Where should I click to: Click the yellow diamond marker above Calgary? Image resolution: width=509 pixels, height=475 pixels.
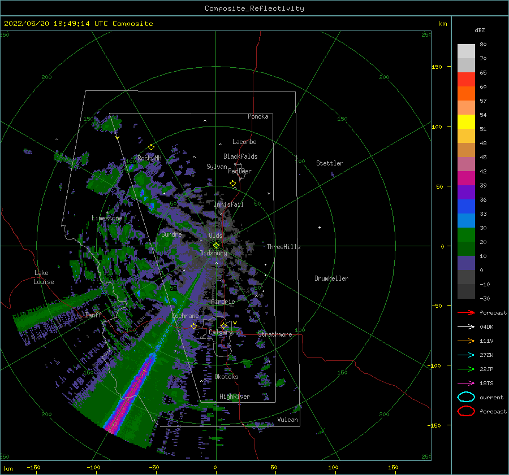click(223, 325)
